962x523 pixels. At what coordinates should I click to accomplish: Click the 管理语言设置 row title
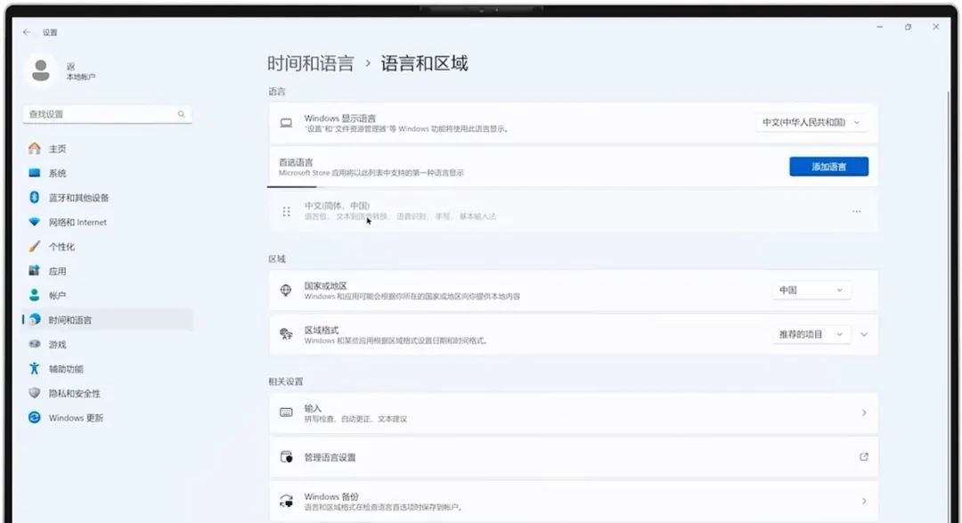coord(330,457)
